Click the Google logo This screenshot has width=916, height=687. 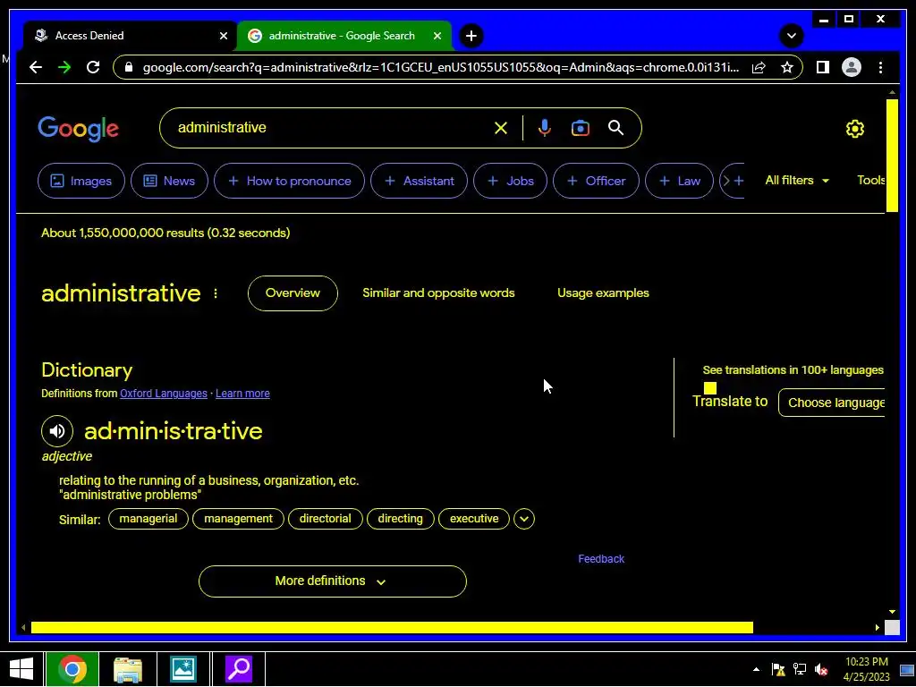(x=79, y=129)
